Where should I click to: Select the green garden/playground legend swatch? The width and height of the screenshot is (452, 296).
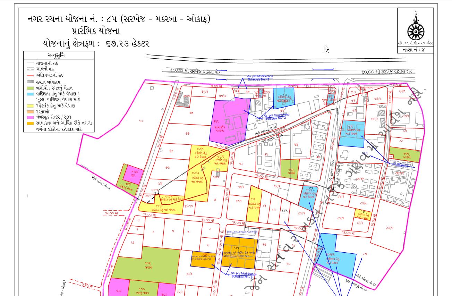pyautogui.click(x=29, y=87)
